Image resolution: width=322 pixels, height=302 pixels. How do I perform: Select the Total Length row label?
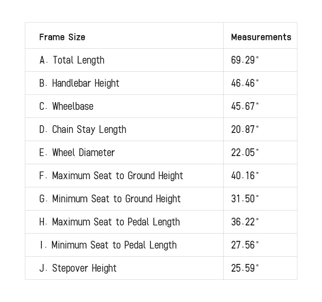point(72,60)
